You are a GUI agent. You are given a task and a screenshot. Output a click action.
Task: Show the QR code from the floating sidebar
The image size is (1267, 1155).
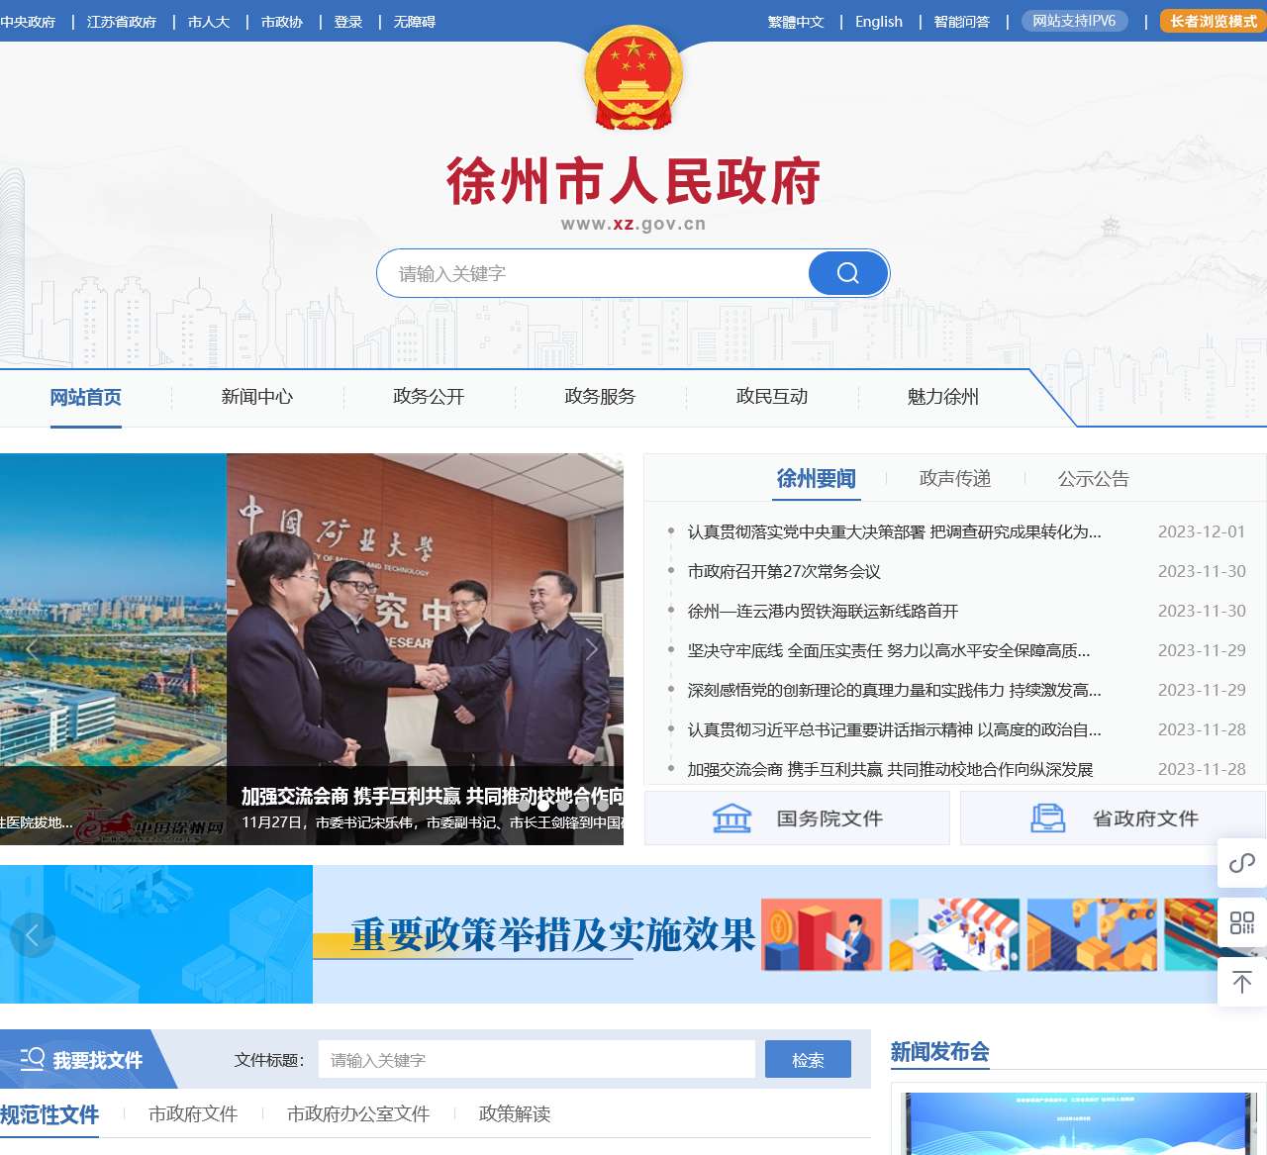[x=1241, y=923]
